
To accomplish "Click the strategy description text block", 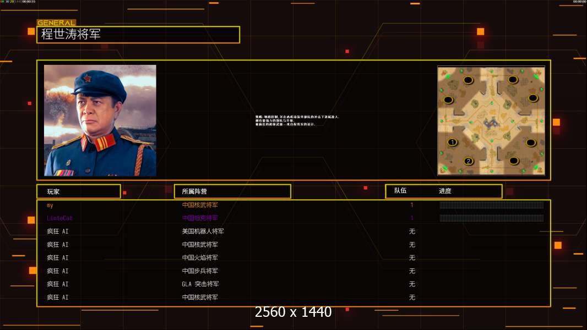I will coord(297,120).
